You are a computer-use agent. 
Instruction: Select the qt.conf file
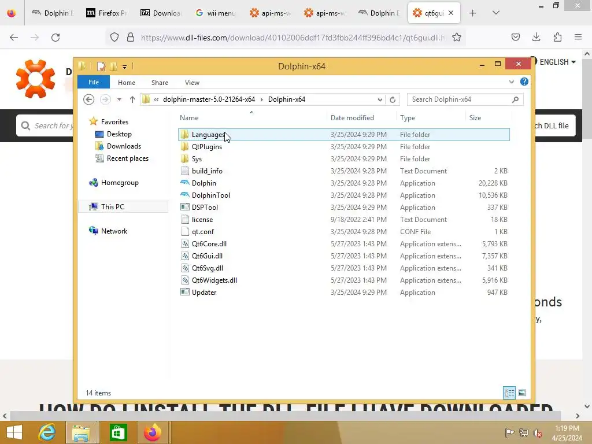pos(343,231)
